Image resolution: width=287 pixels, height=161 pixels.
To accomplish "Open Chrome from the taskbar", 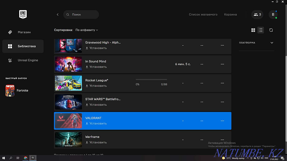I will [x=26, y=158].
